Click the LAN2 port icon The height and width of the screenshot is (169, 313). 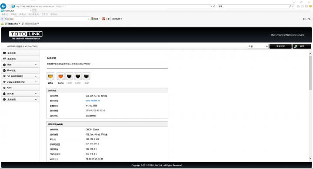tap(78, 76)
